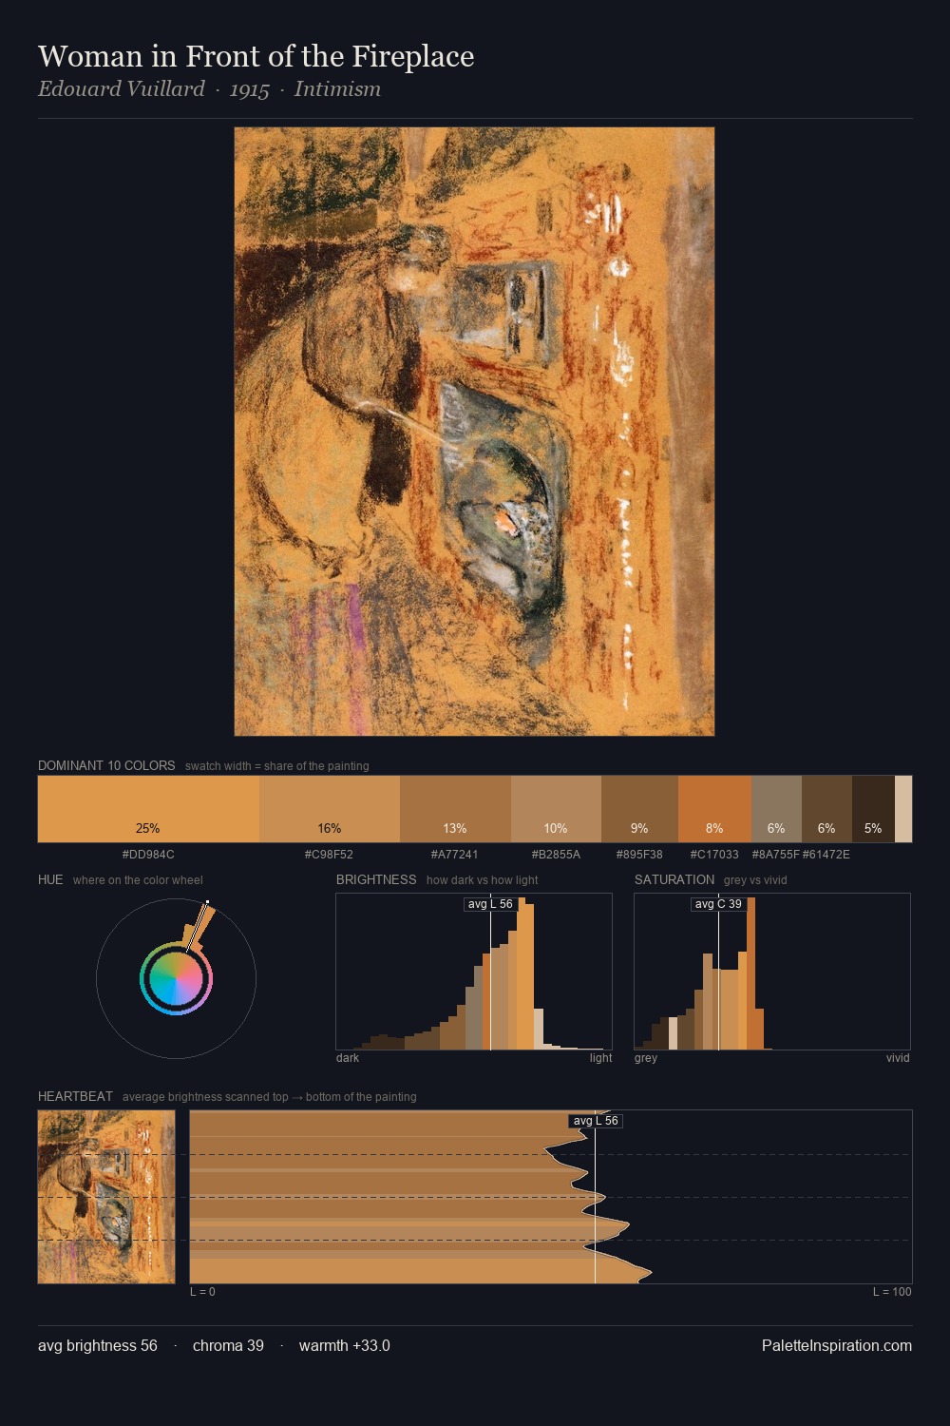The height and width of the screenshot is (1426, 950).
Task: Click the hex label #DD984C
Action: tap(148, 855)
